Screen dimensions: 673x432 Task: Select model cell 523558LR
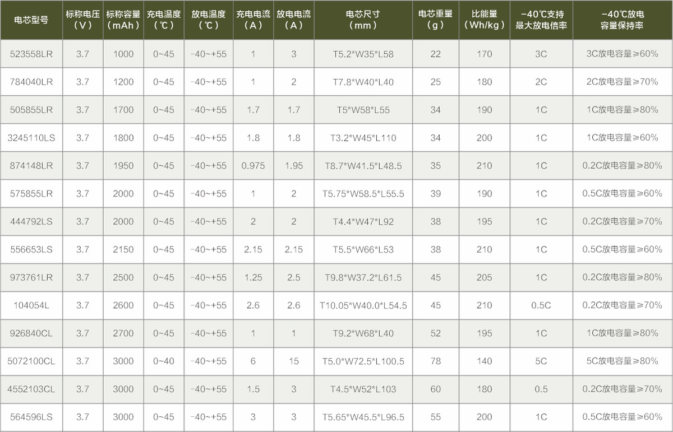(x=31, y=54)
